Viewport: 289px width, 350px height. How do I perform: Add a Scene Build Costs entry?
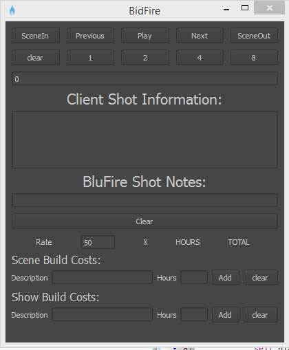coord(226,278)
